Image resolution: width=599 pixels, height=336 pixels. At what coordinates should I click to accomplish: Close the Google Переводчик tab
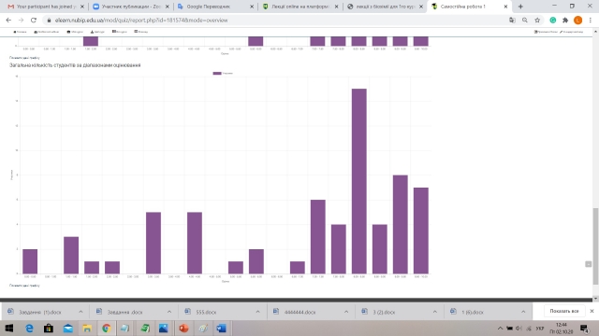pyautogui.click(x=252, y=7)
